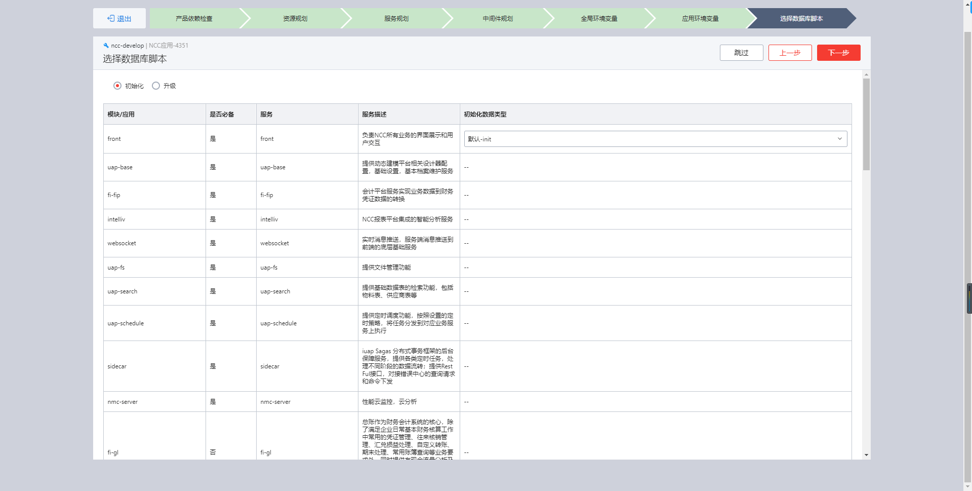
Task: Click the front module cell
Action: click(x=154, y=139)
